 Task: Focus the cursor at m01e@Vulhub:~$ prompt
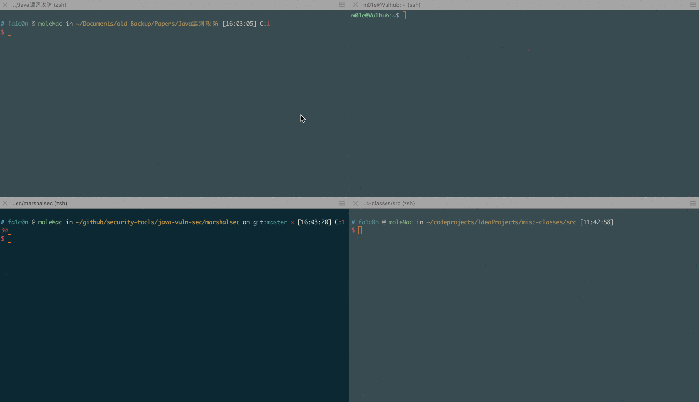[x=404, y=16]
